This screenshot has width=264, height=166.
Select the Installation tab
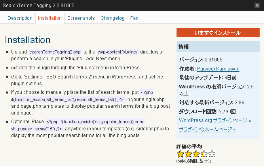(x=50, y=18)
